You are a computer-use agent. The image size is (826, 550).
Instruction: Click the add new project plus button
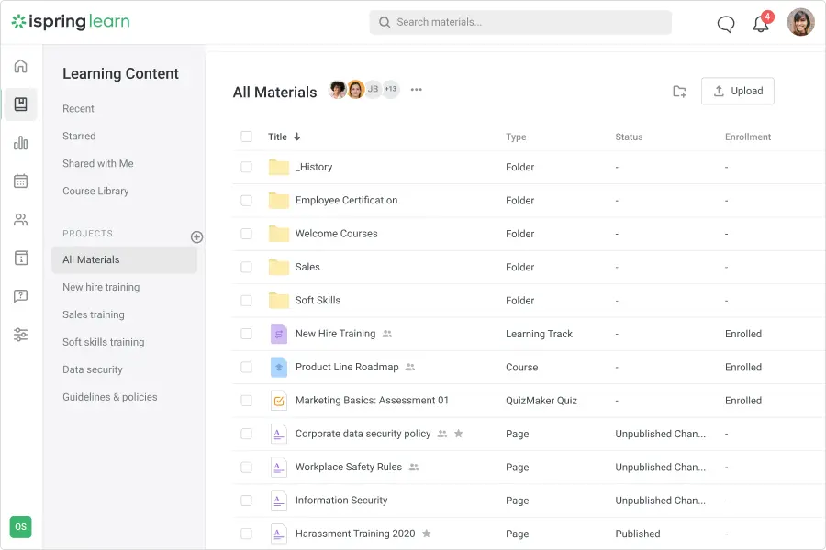(x=196, y=236)
